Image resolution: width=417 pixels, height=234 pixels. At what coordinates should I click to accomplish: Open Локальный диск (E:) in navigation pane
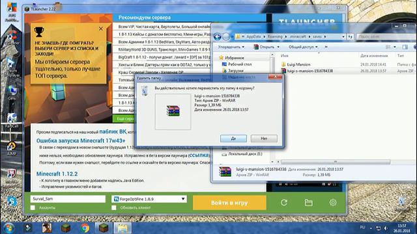tap(245, 154)
